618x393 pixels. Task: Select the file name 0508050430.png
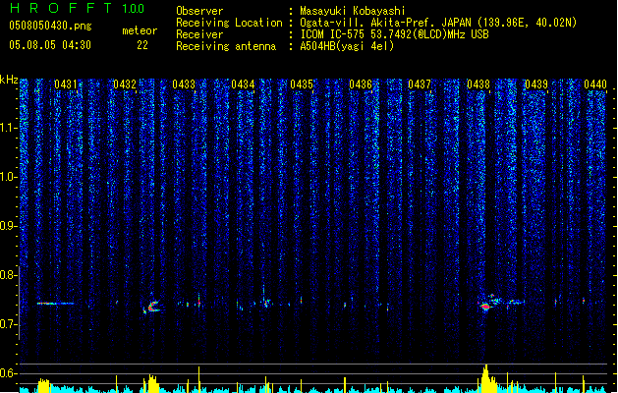pos(50,26)
